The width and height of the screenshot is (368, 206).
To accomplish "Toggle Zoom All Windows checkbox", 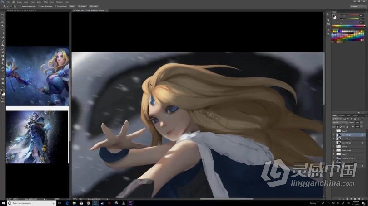I will point(39,6).
